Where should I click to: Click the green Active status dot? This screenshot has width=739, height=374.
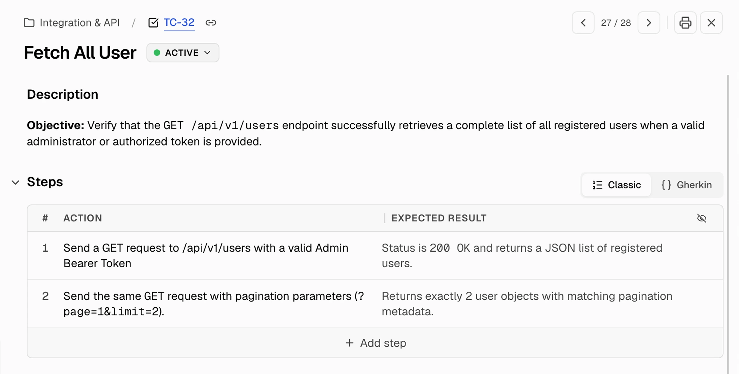point(157,53)
